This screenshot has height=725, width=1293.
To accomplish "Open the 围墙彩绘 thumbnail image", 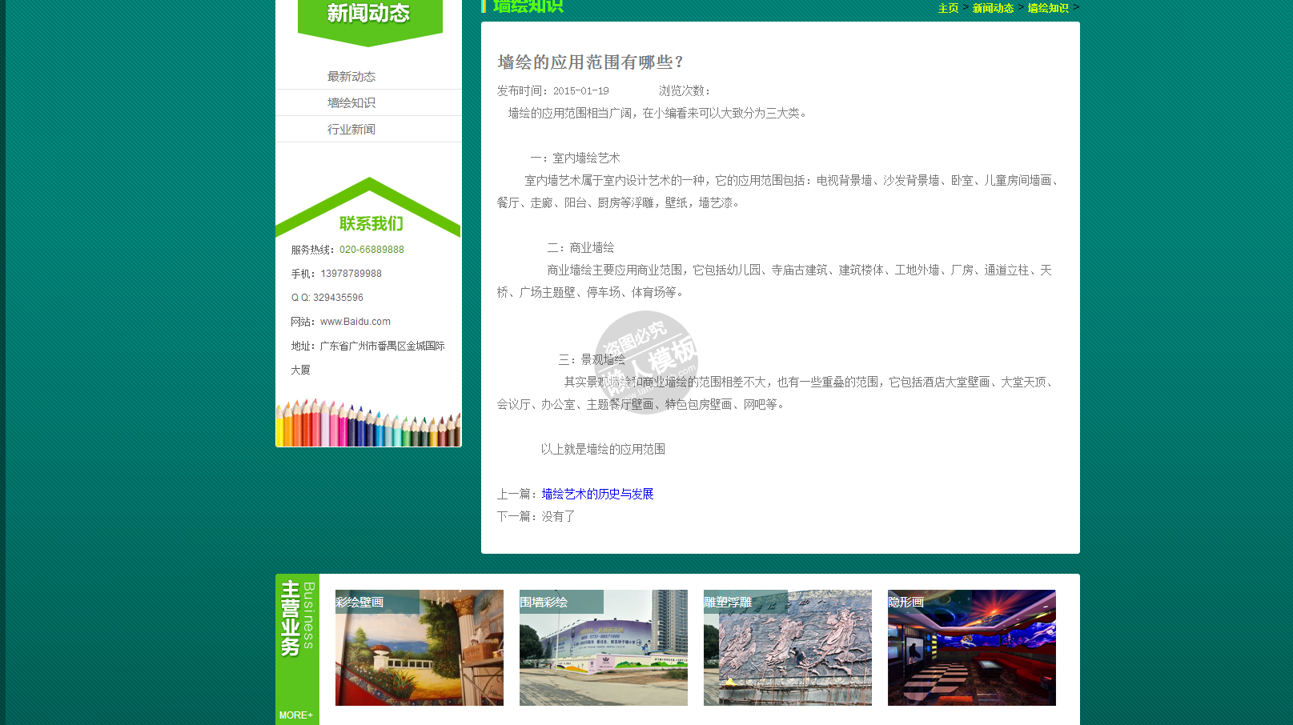I will pos(603,648).
